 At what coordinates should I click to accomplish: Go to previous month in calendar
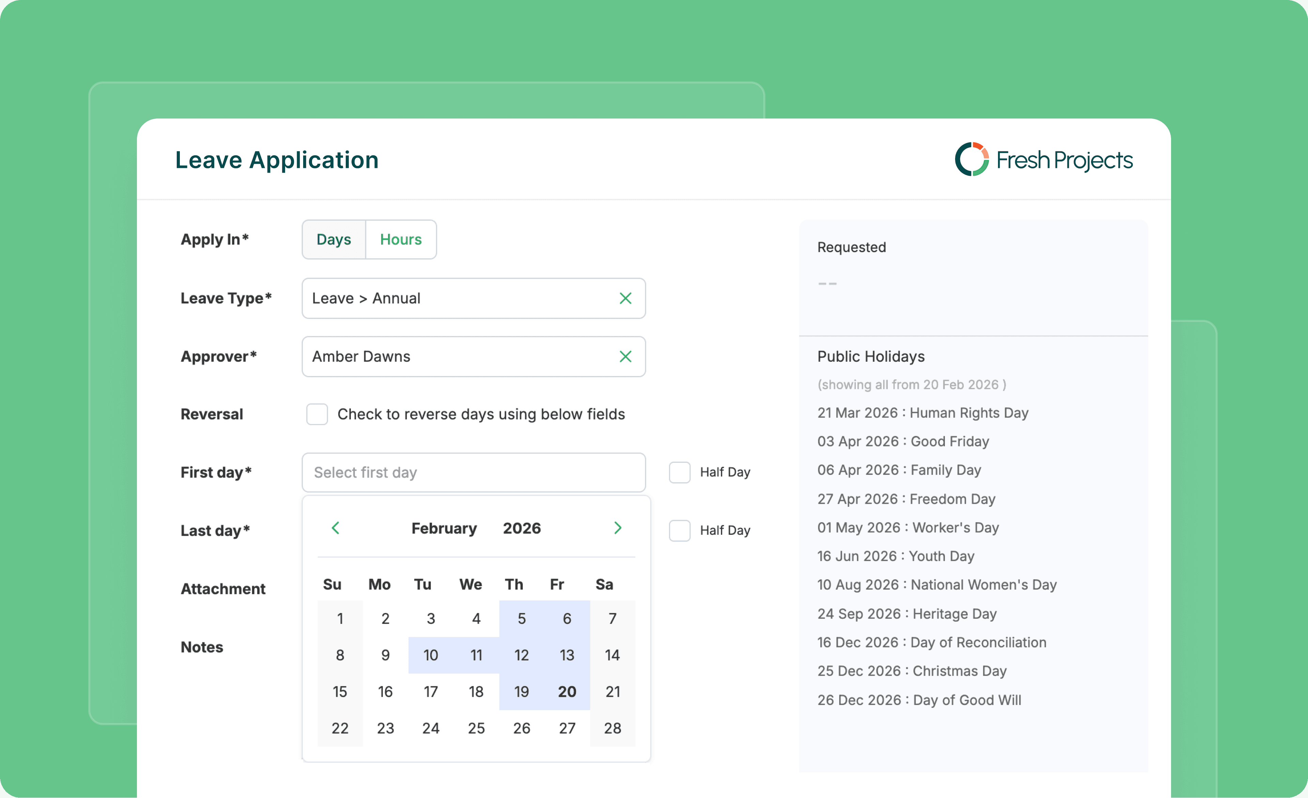pyautogui.click(x=336, y=528)
